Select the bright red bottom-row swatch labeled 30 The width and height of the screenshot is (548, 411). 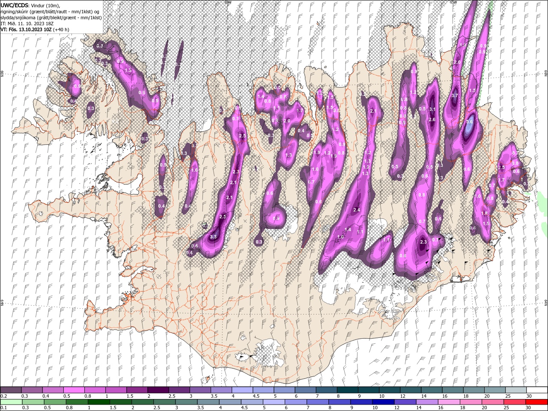click(x=537, y=402)
